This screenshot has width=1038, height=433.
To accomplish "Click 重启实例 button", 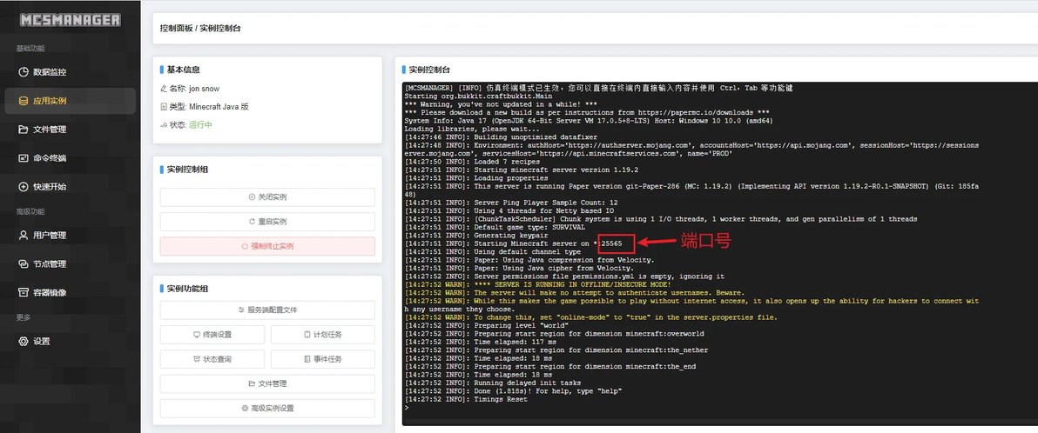I will tap(267, 222).
